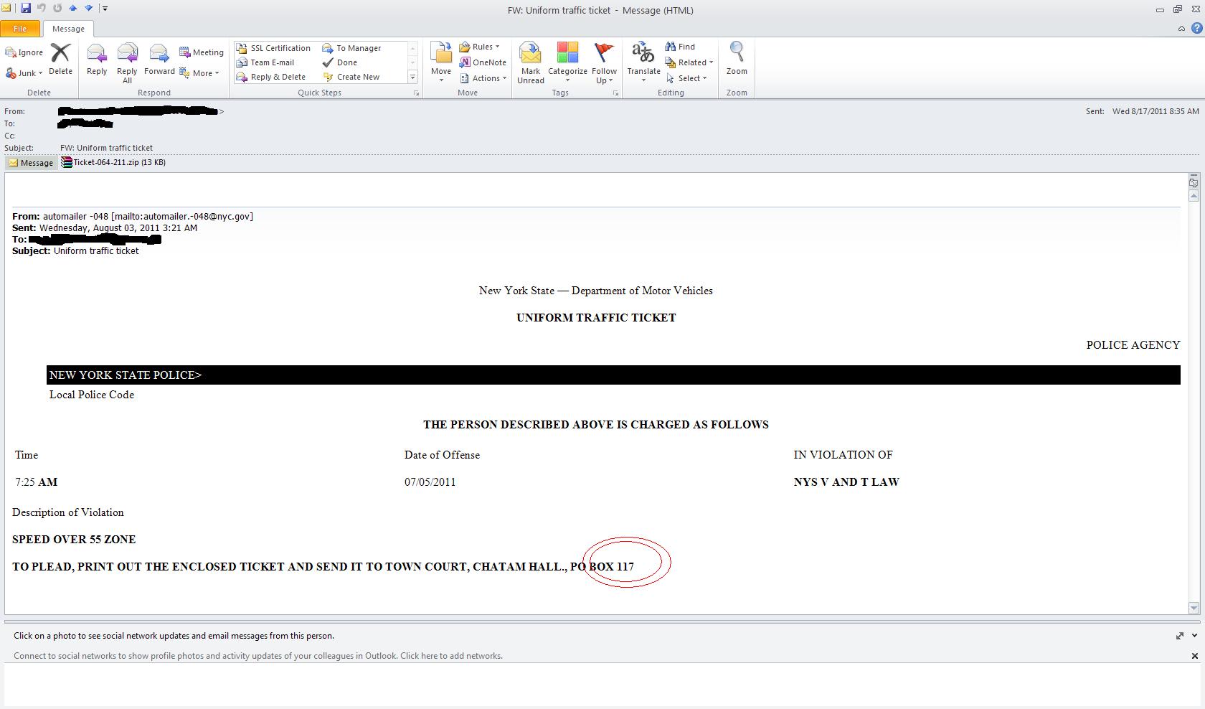1205x709 pixels.
Task: Open More respond options dropdown
Action: 199,73
